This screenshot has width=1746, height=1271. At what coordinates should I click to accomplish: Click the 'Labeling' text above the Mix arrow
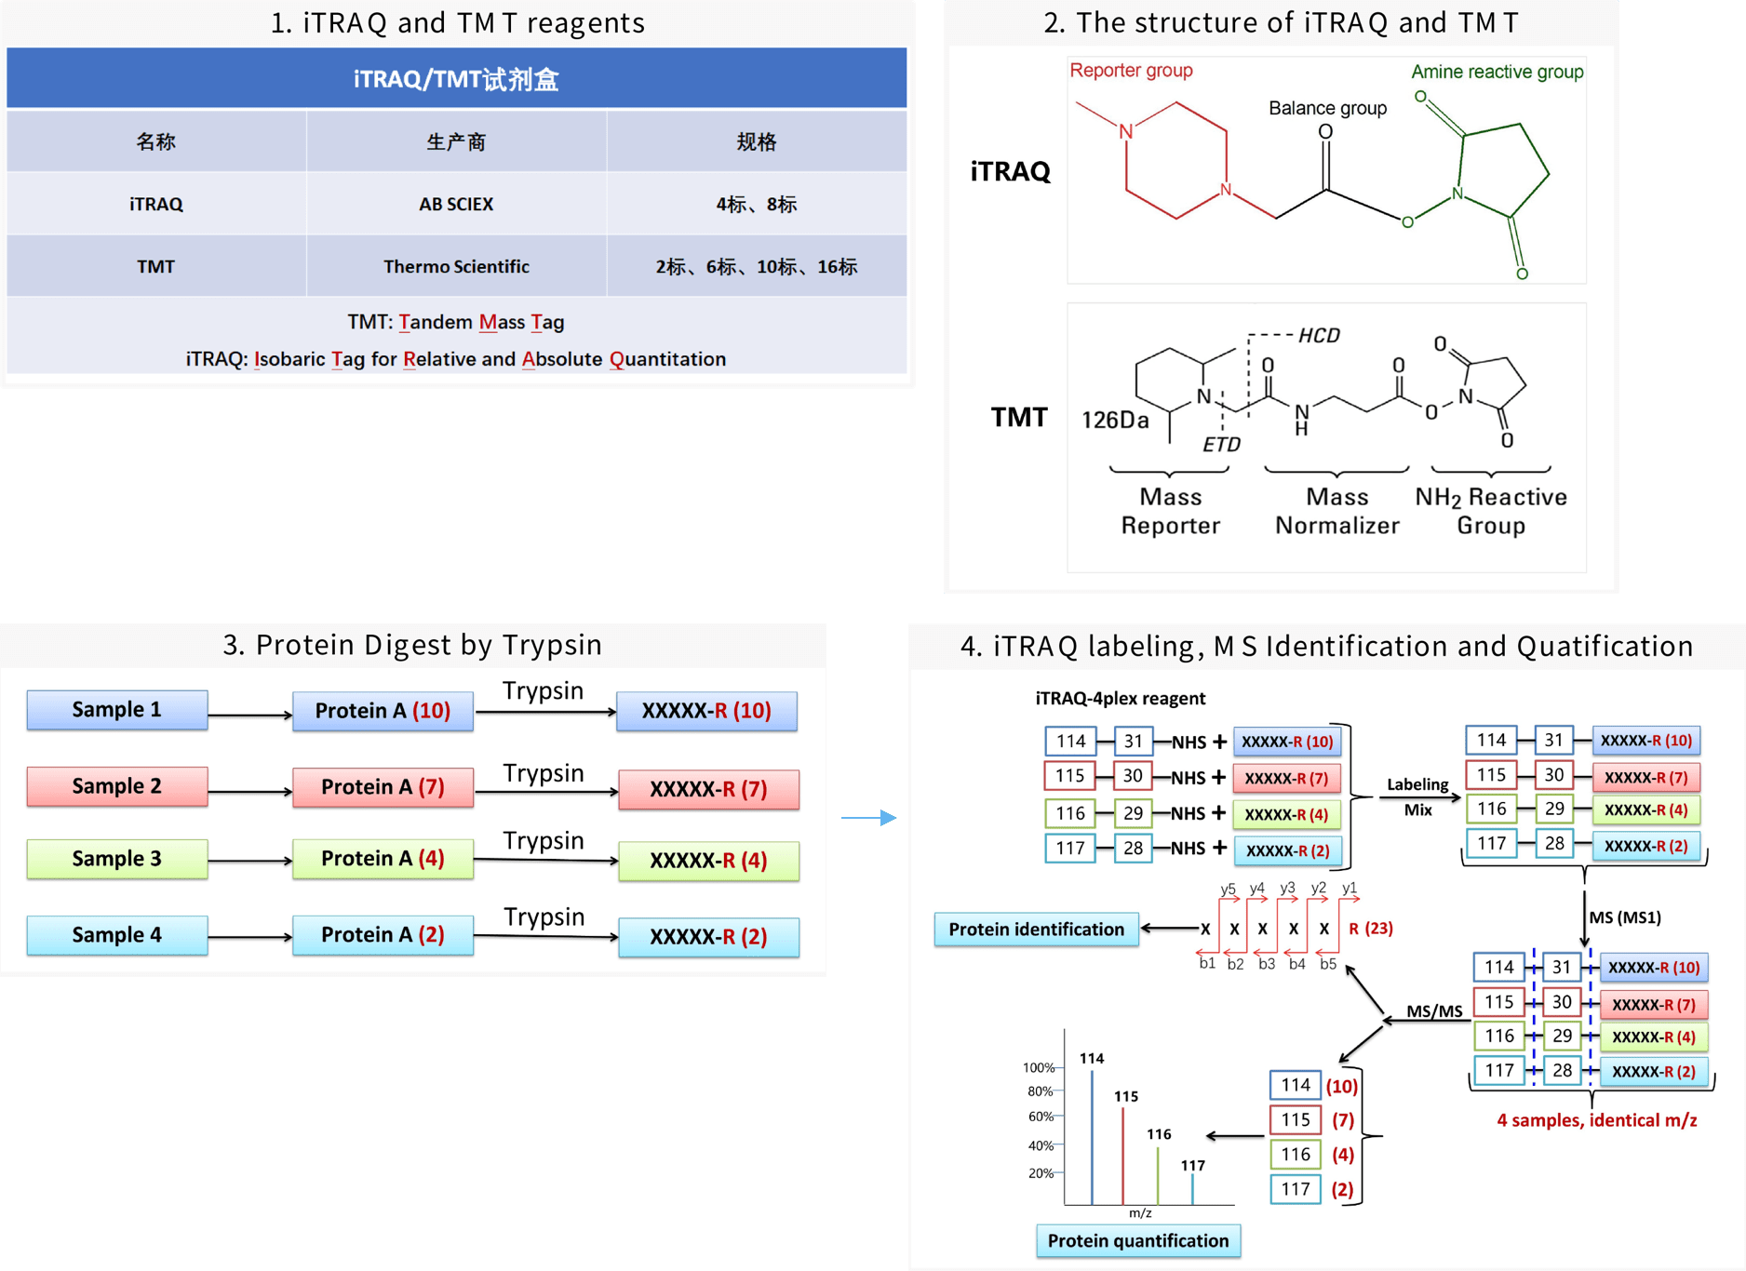pyautogui.click(x=1417, y=784)
